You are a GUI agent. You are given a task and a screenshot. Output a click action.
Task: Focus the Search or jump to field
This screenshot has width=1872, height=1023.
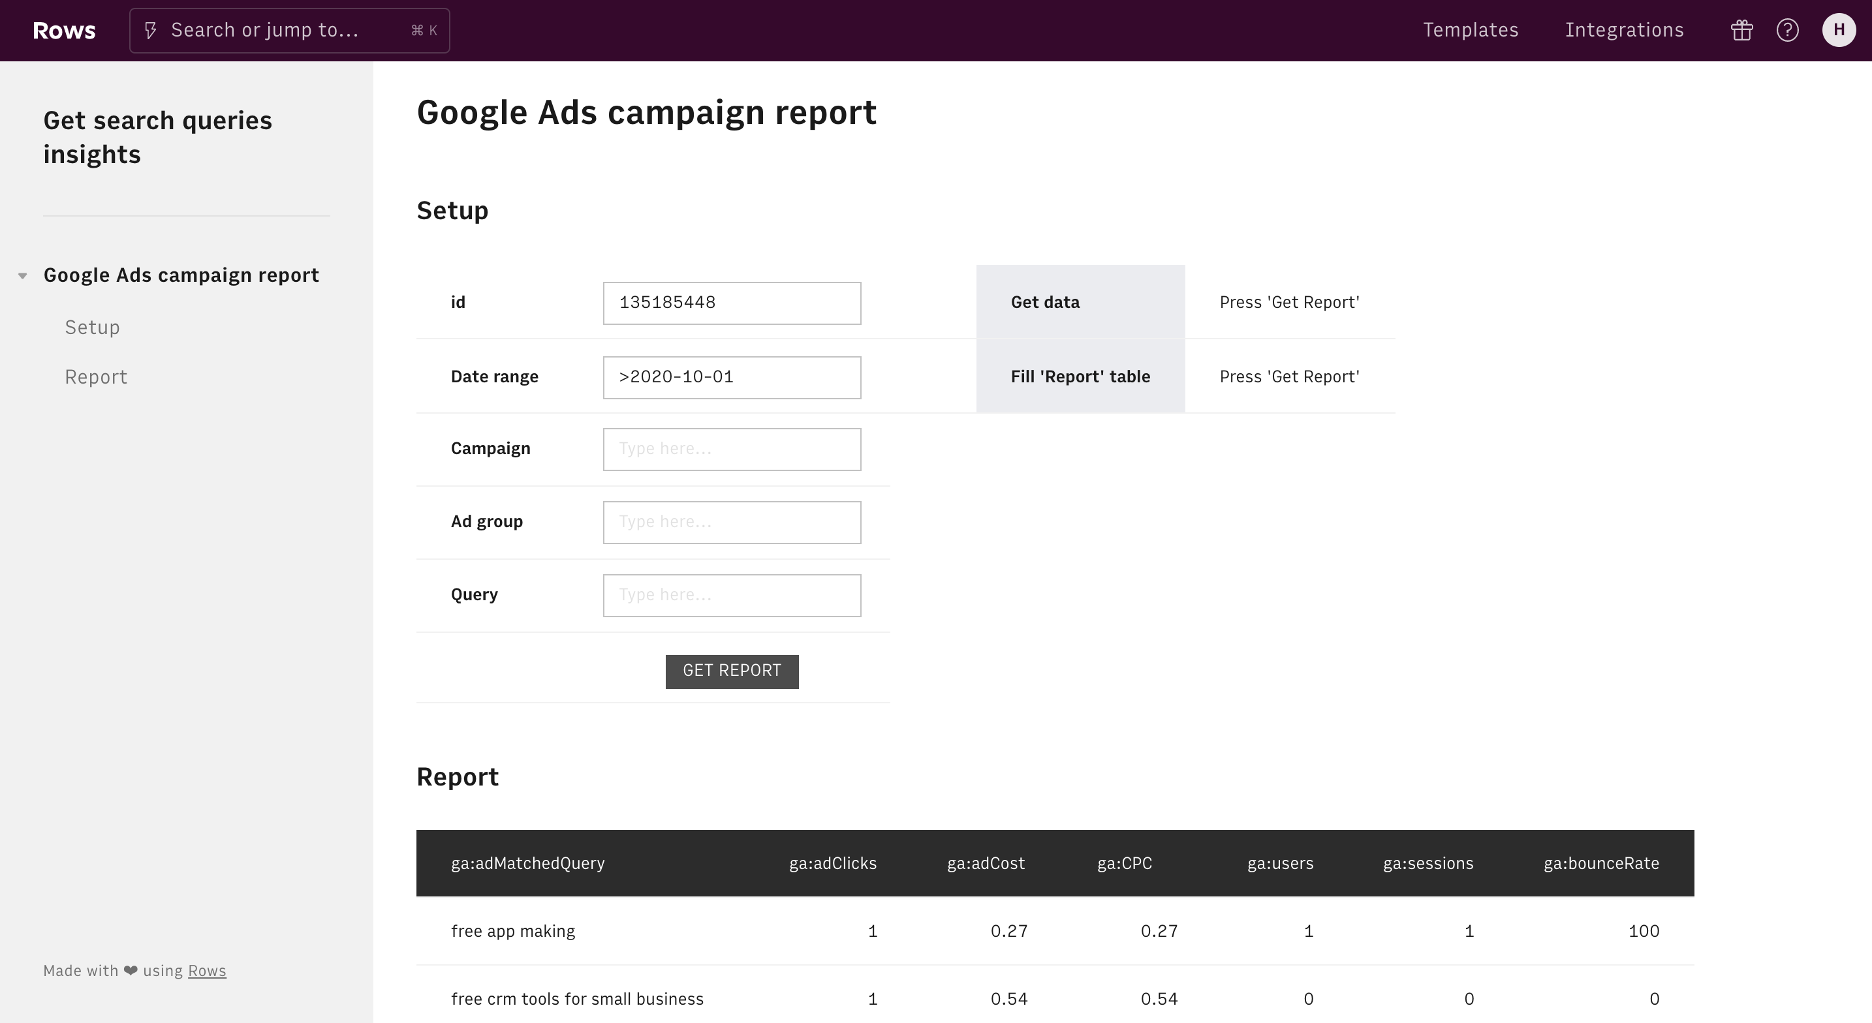(289, 31)
